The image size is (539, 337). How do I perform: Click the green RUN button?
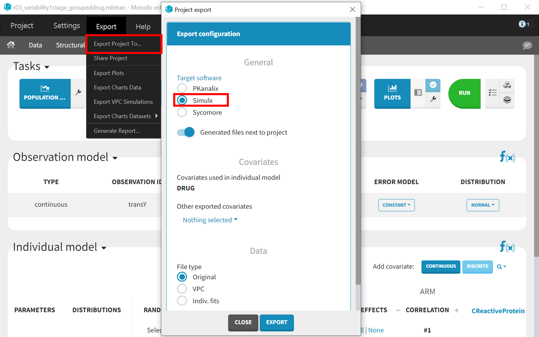[464, 93]
